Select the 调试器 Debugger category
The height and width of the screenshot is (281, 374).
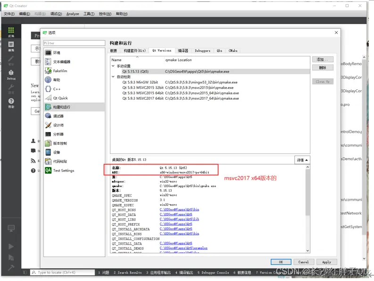(75, 116)
